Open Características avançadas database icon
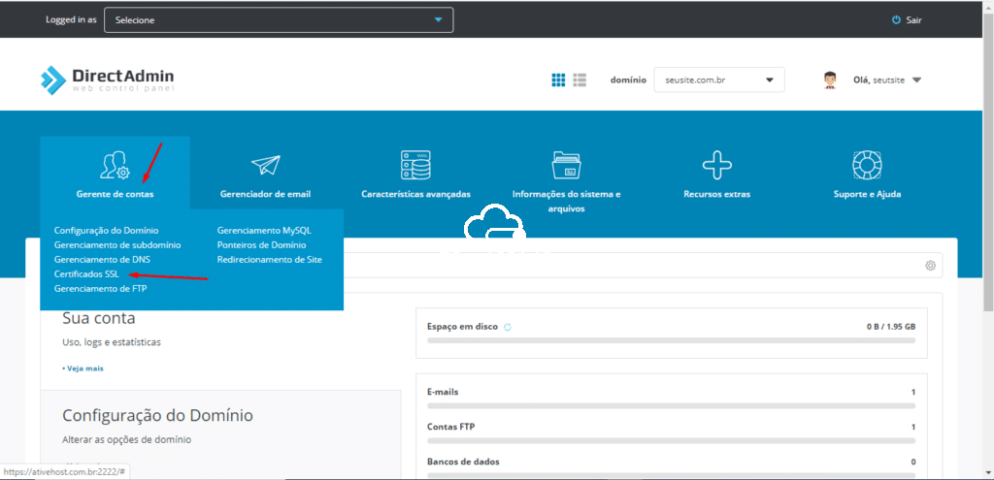This screenshot has width=994, height=480. click(415, 165)
